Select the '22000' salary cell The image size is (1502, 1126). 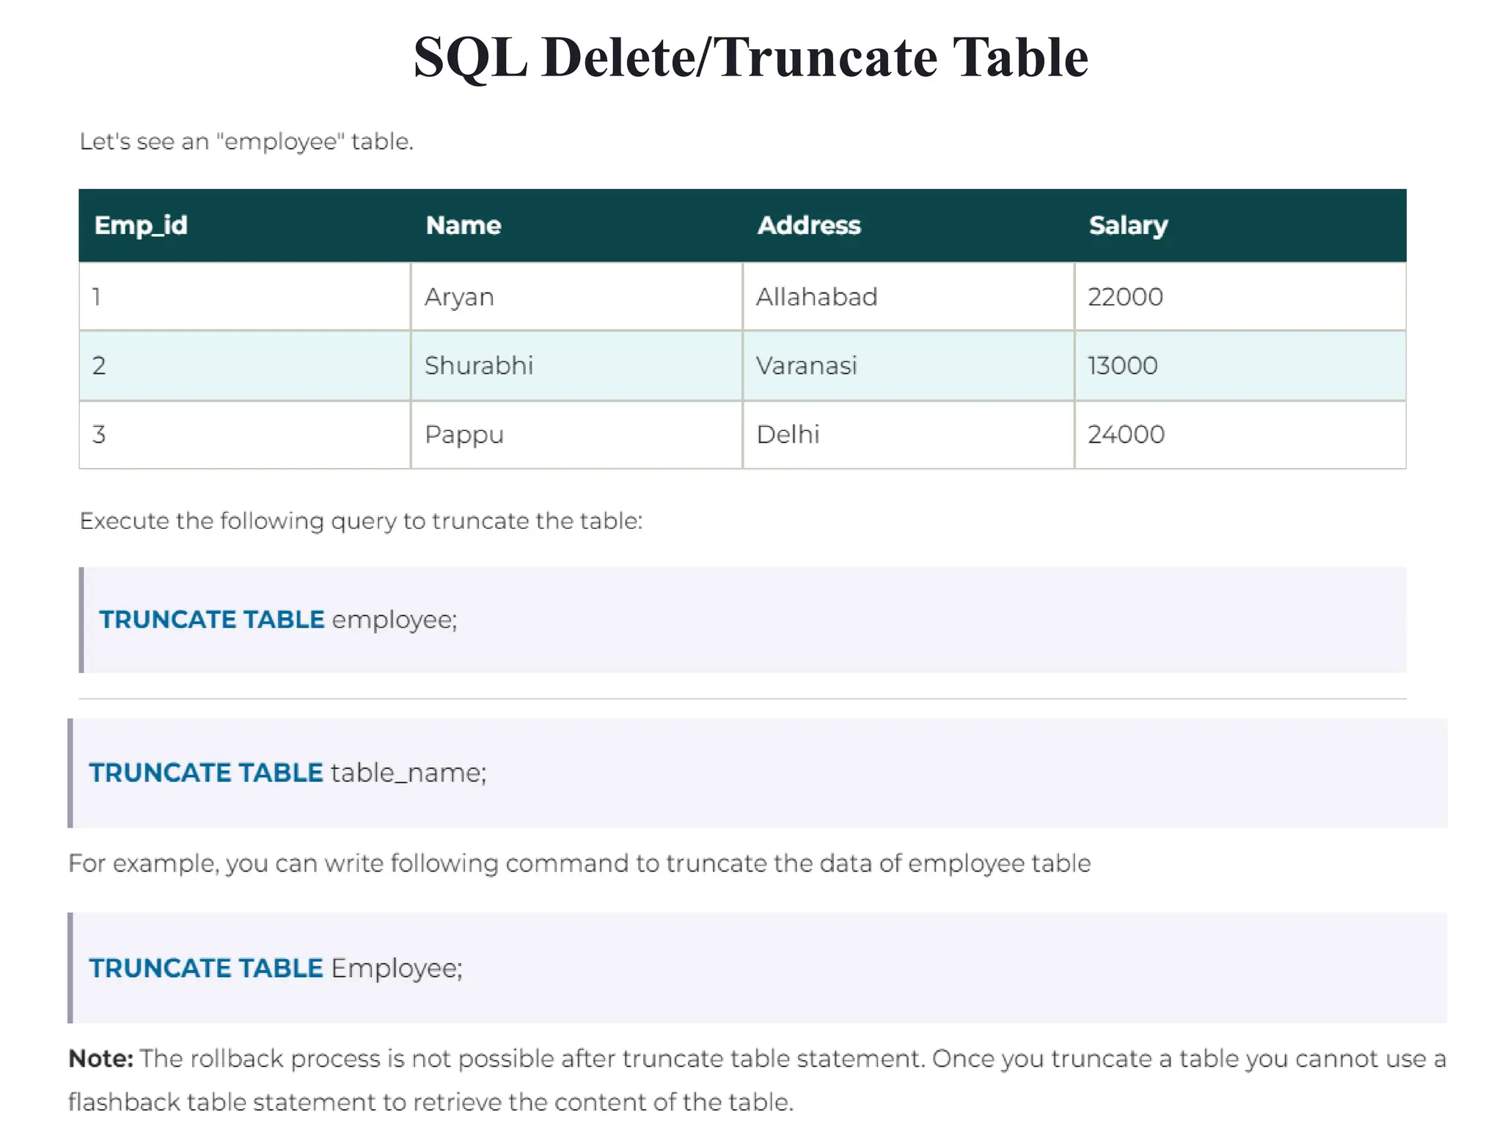1240,296
